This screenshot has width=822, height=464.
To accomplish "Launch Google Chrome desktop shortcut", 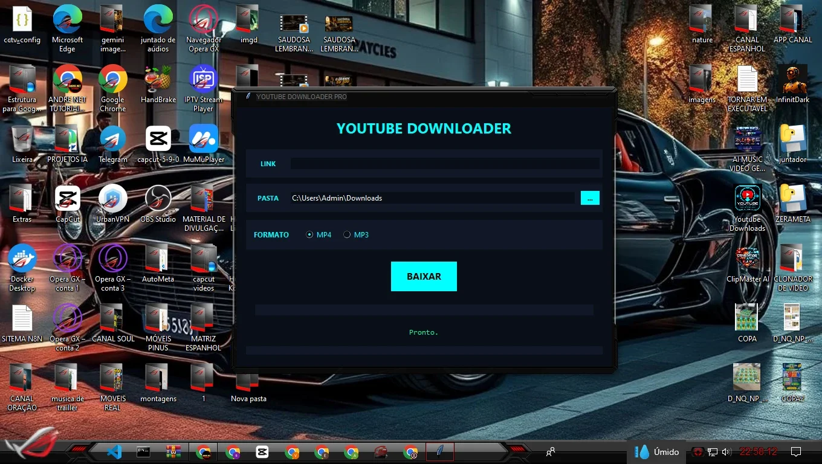I will (x=113, y=88).
